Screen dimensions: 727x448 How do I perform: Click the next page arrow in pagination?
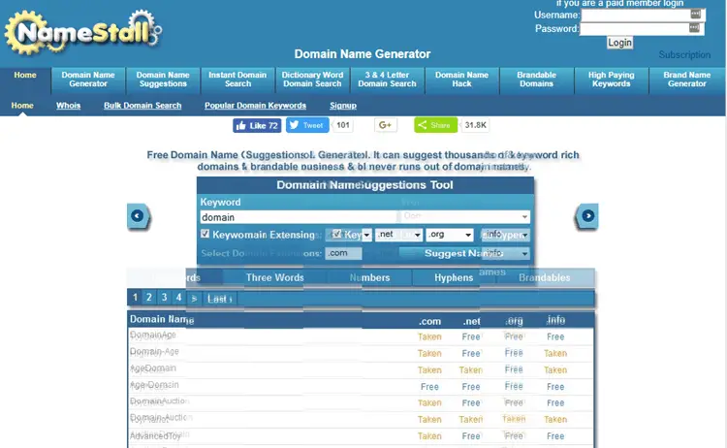(x=194, y=299)
